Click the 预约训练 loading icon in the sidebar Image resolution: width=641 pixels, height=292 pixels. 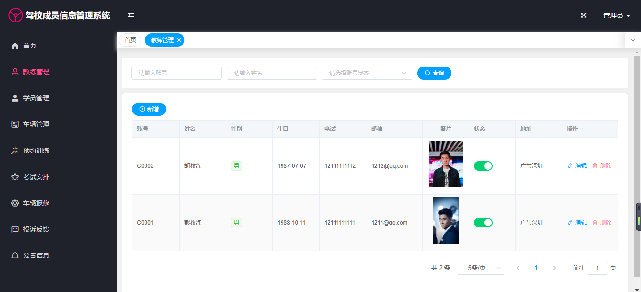[15, 150]
